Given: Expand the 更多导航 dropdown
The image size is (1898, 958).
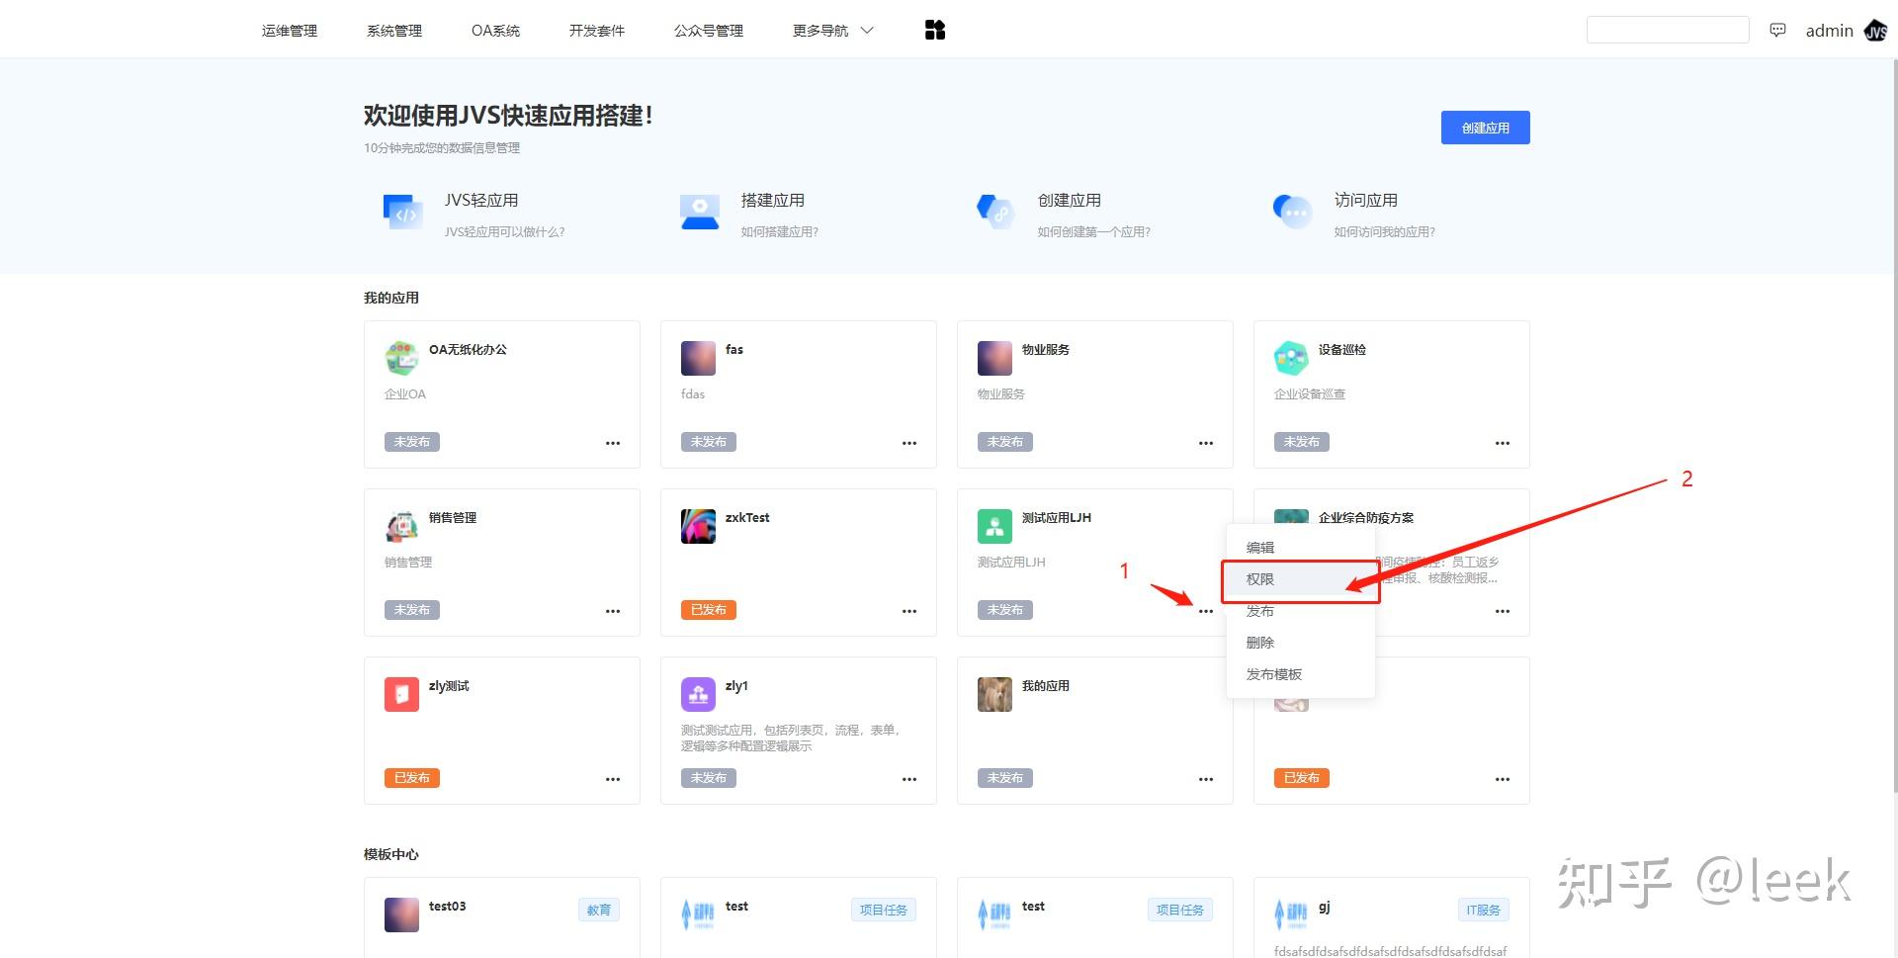Looking at the screenshot, I should tap(833, 31).
